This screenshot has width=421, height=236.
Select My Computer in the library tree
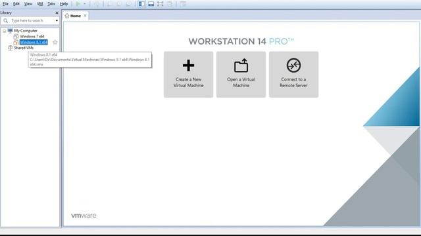26,31
